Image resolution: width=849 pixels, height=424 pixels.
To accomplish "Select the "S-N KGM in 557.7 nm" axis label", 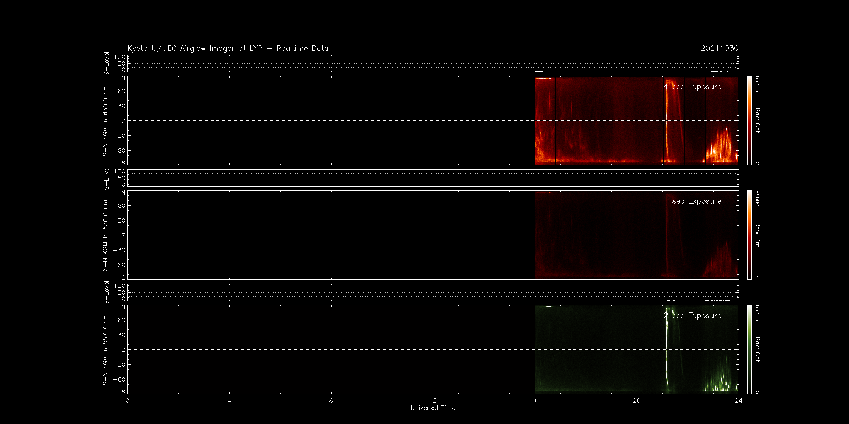I will point(105,350).
